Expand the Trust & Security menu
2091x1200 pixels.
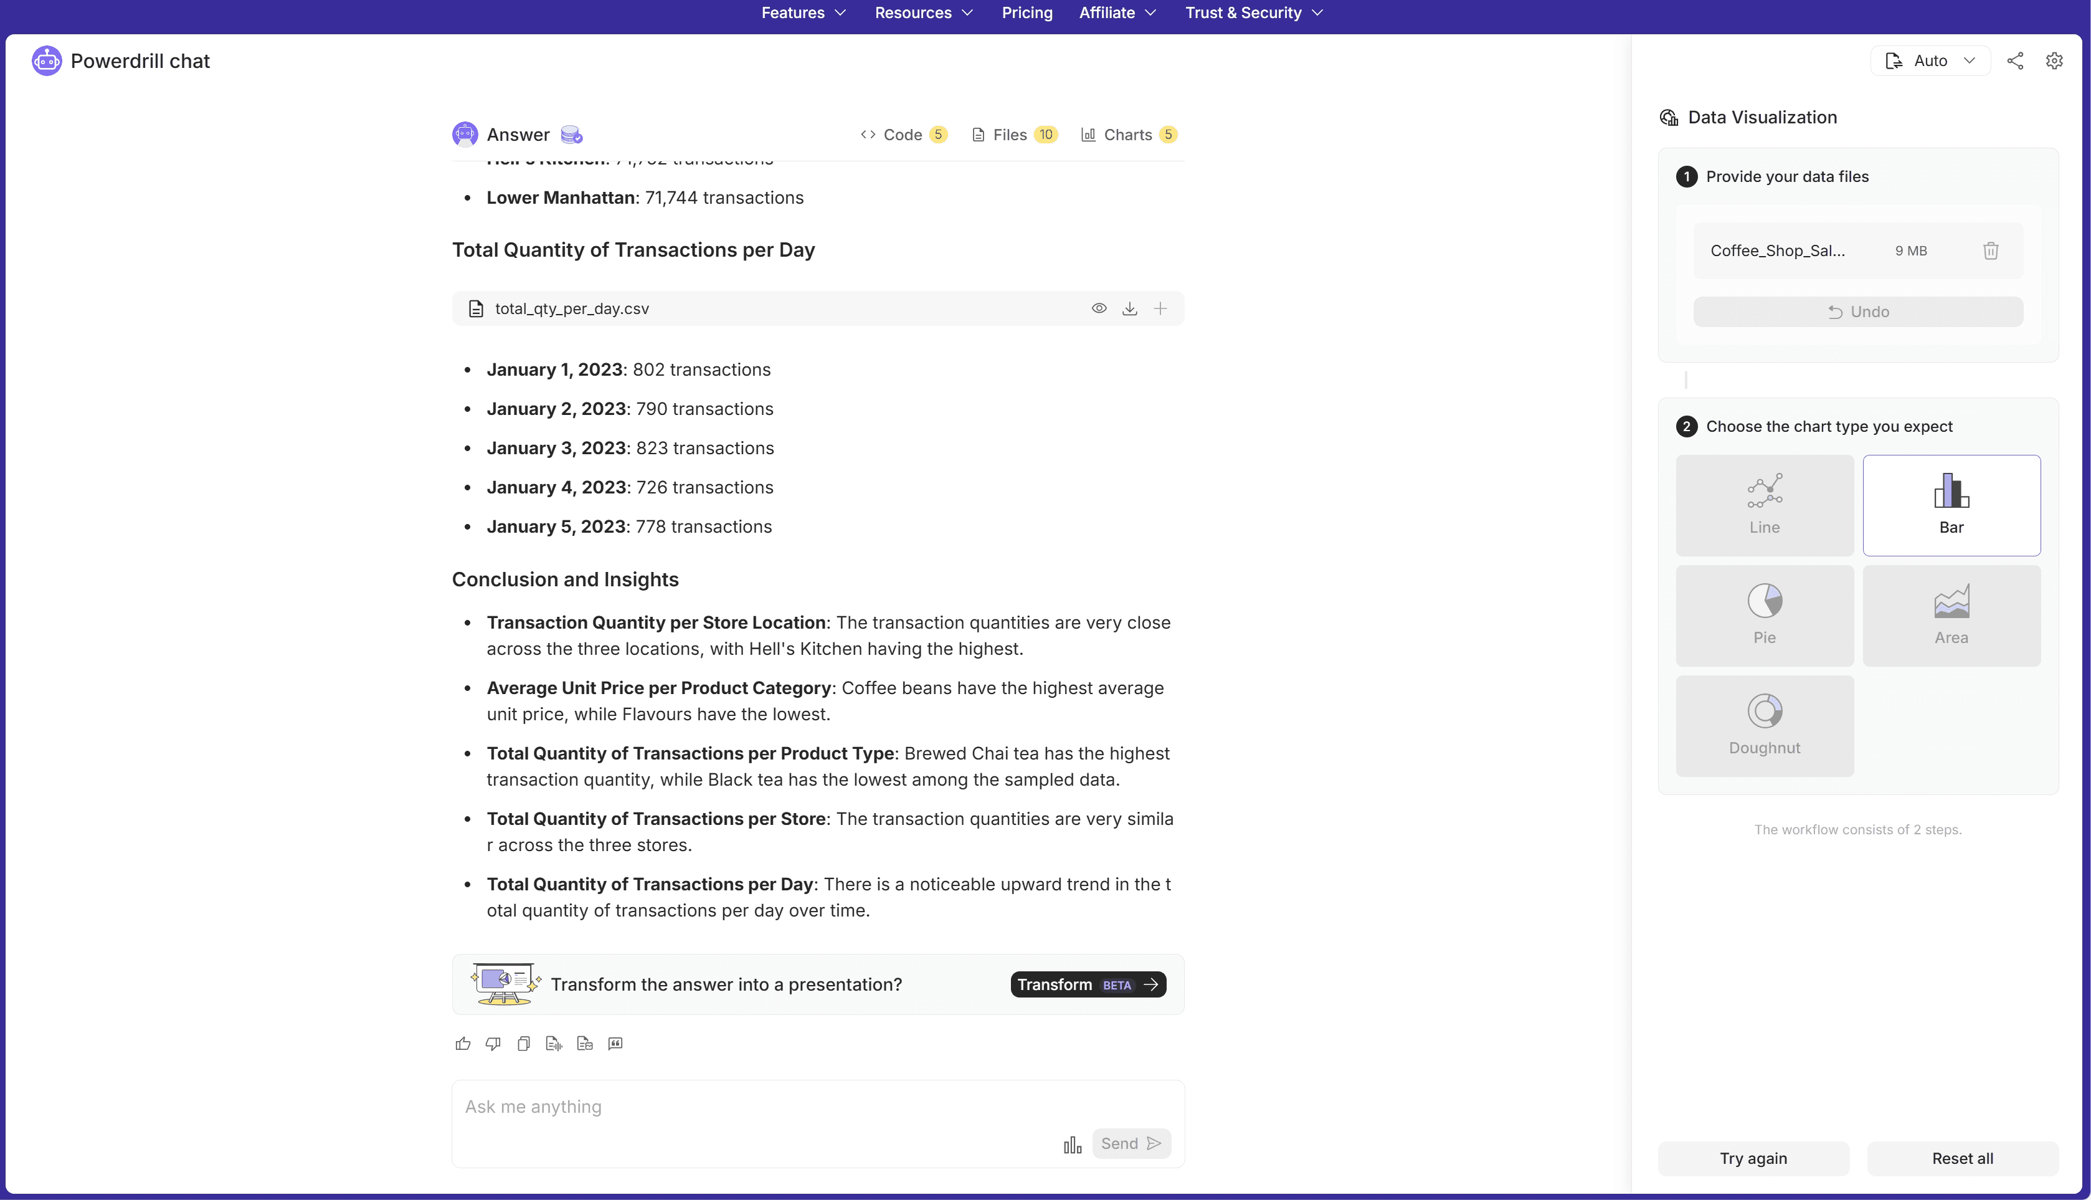[x=1254, y=12]
